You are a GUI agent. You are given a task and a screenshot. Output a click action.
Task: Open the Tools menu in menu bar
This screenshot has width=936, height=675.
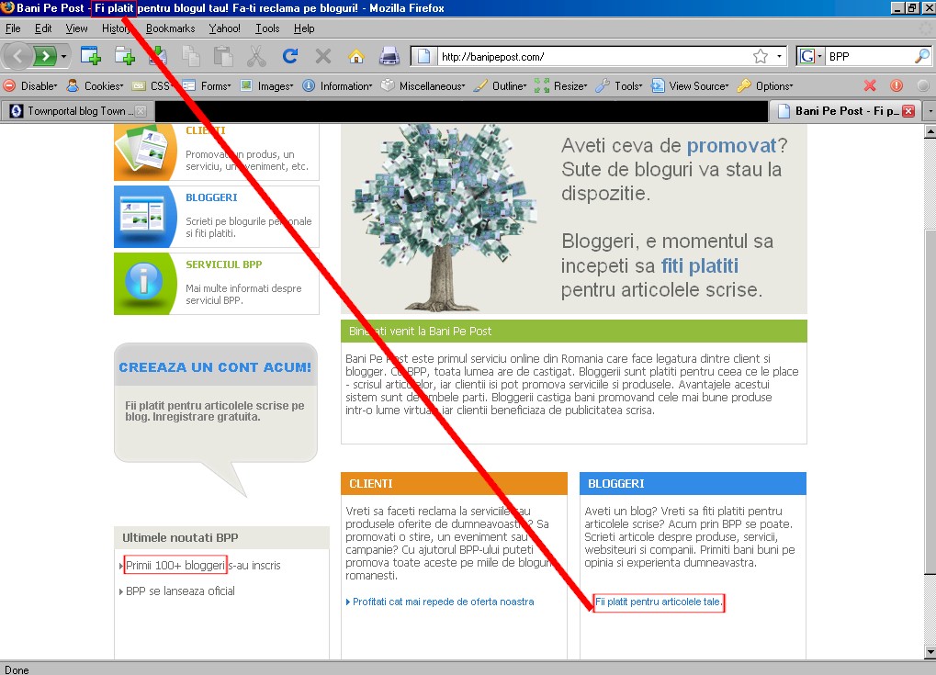pyautogui.click(x=267, y=28)
